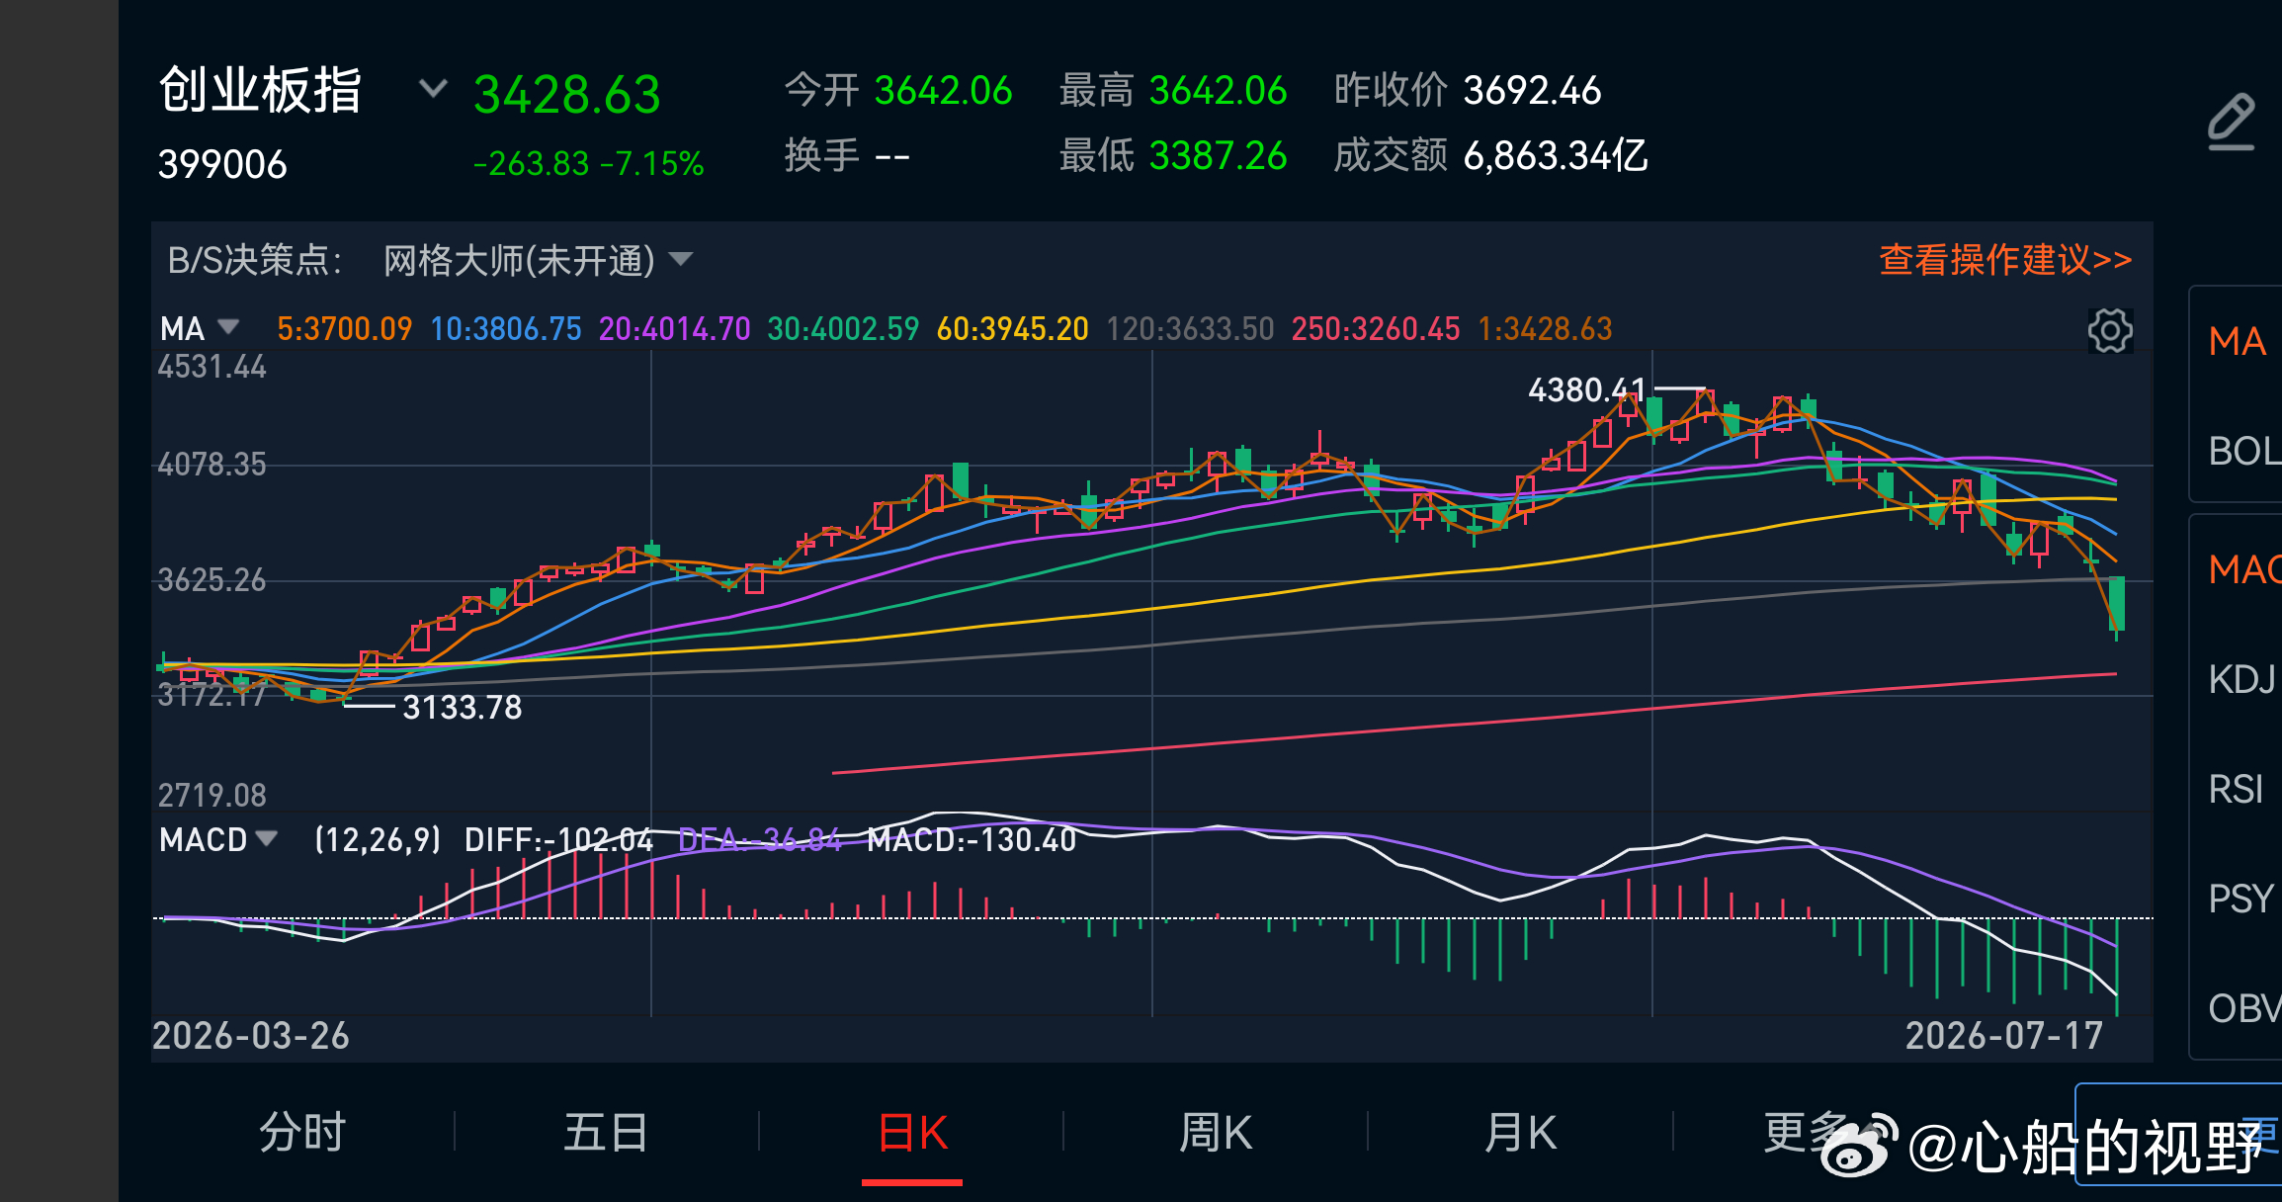Screen dimensions: 2282x1202
Task: Tap the last large green candlestick
Action: [x=2116, y=604]
